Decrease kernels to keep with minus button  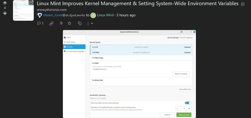[x=184, y=109]
